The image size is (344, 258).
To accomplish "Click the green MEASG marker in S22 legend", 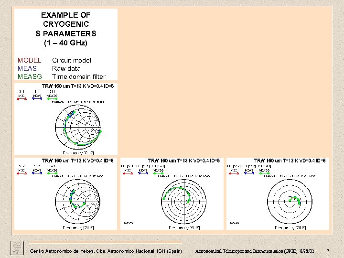I will [x=52, y=173].
